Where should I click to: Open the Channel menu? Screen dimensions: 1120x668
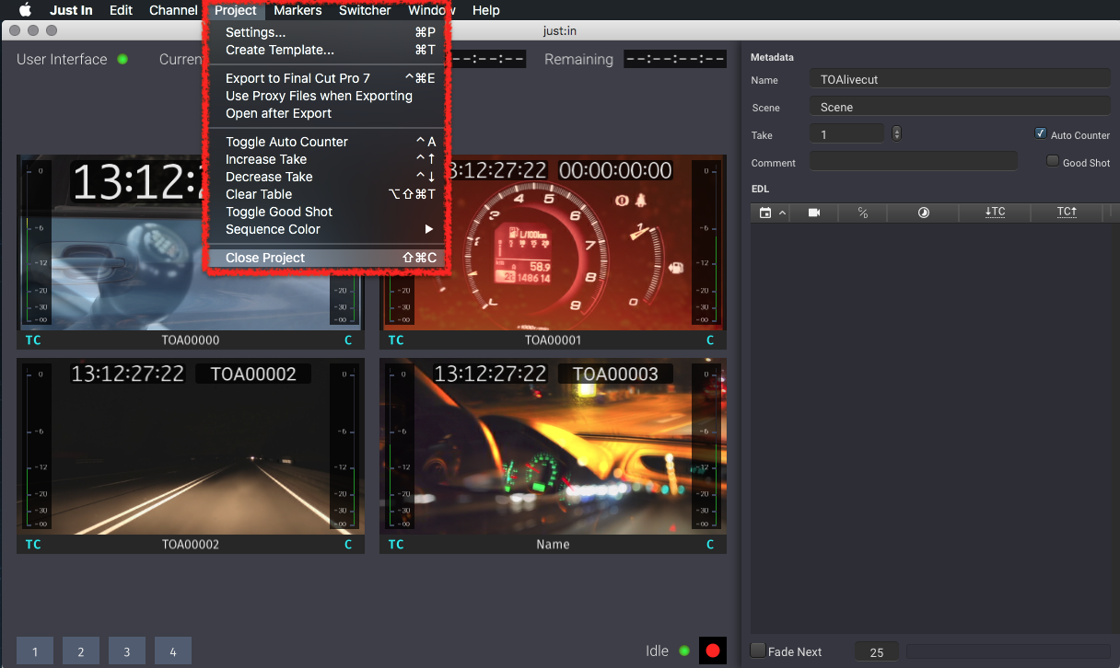point(173,10)
